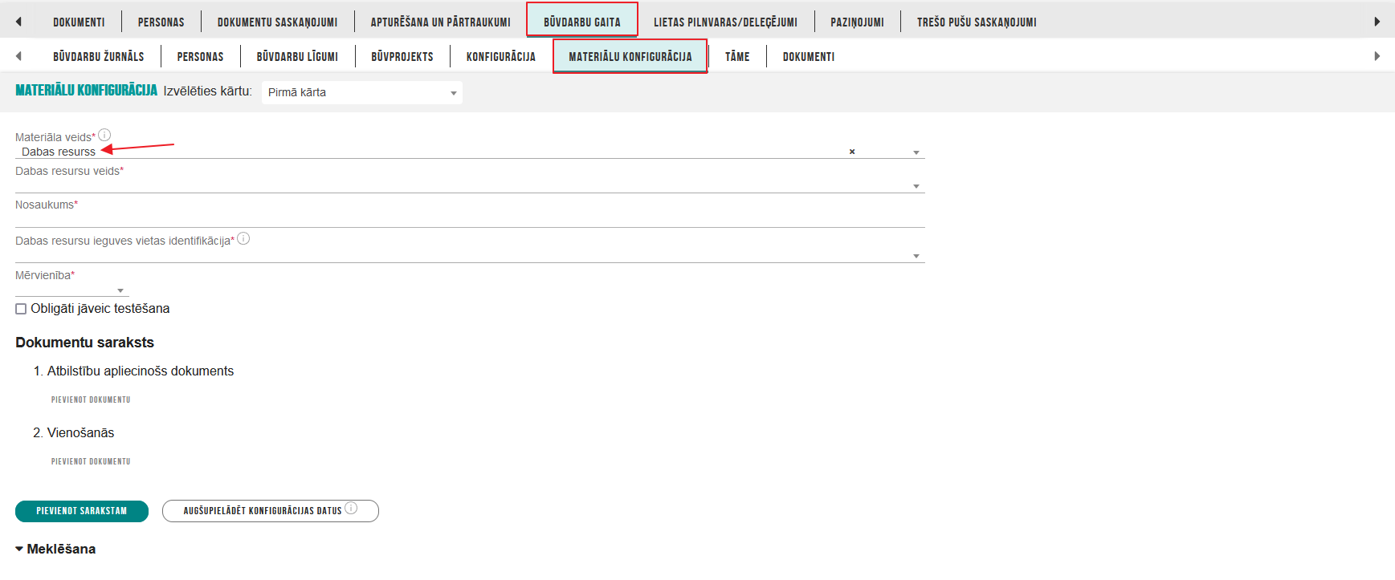Open info icon on Augšupielādēt konfigurācijas datus
The image size is (1395, 580).
(351, 509)
